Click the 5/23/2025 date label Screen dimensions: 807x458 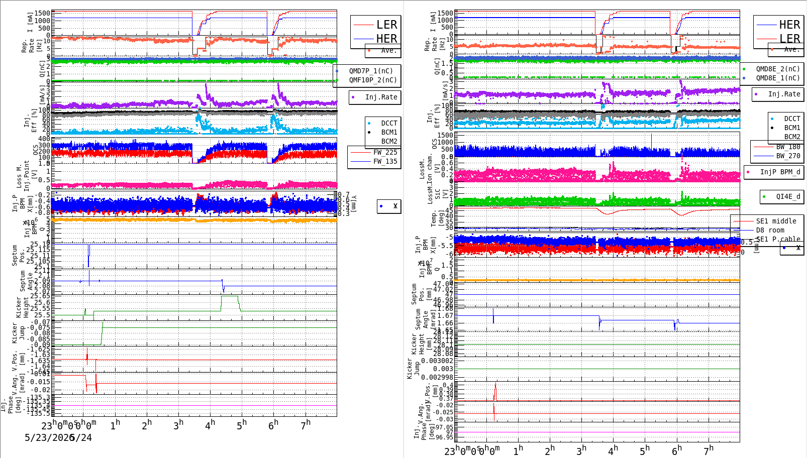coord(48,438)
